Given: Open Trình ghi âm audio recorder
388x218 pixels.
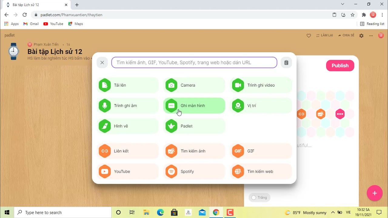Looking at the screenshot, I should tap(128, 106).
